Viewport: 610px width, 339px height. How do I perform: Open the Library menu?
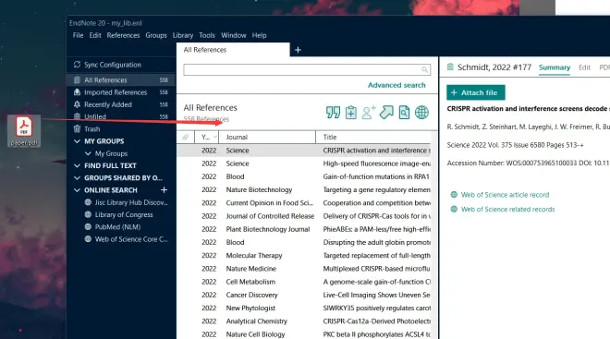pos(183,35)
